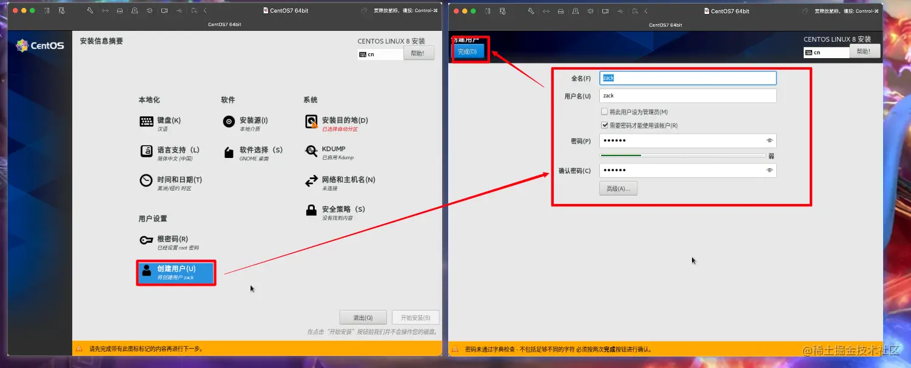Click the 全名(F) full name field
The image size is (911, 368).
coord(688,78)
